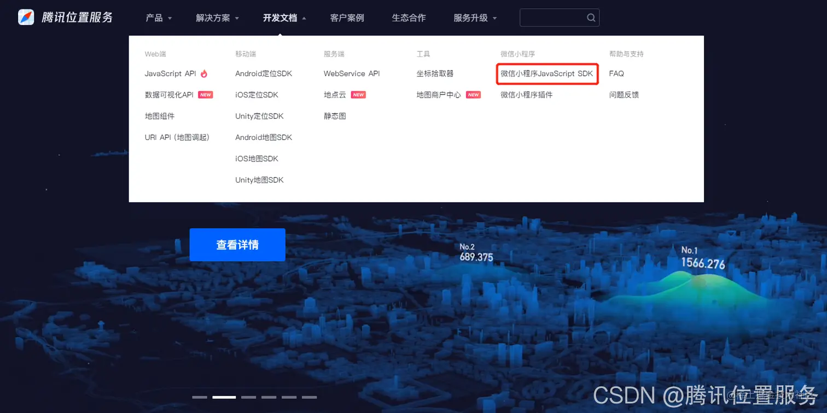
Task: Click the NEW badge beside 地图商户中心
Action: click(473, 95)
